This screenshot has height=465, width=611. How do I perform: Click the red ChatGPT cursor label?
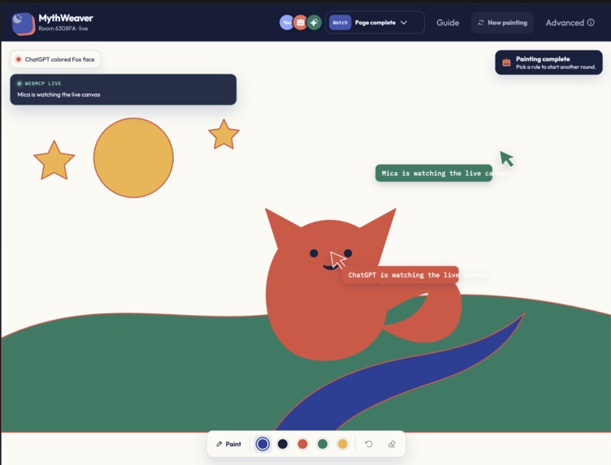tap(401, 275)
